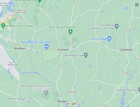Open the Google logo link

[70, 104]
